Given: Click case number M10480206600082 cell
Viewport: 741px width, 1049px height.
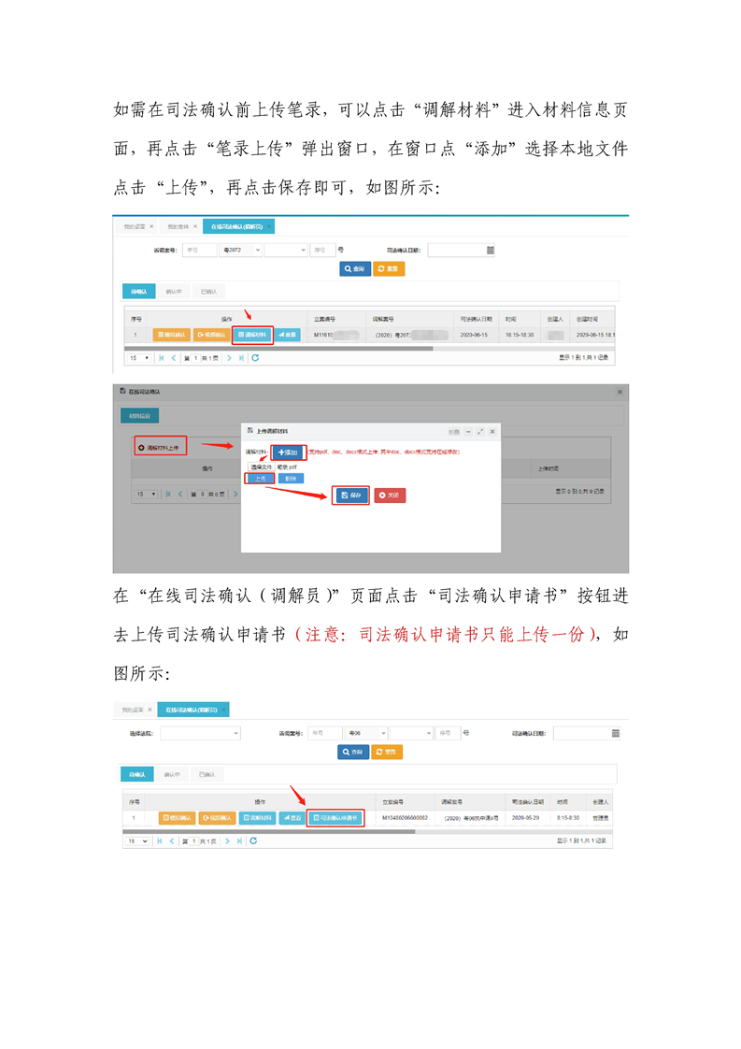Looking at the screenshot, I should point(406,817).
